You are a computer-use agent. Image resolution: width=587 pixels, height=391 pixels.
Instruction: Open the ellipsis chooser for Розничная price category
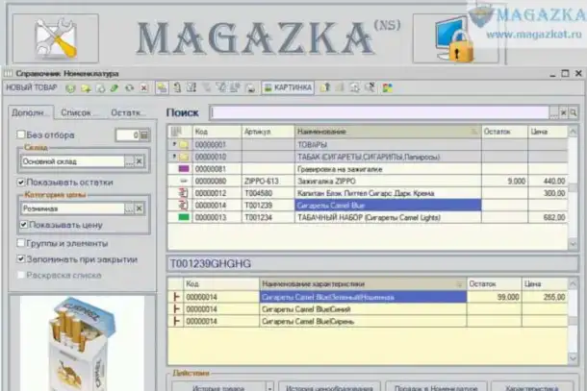point(129,208)
